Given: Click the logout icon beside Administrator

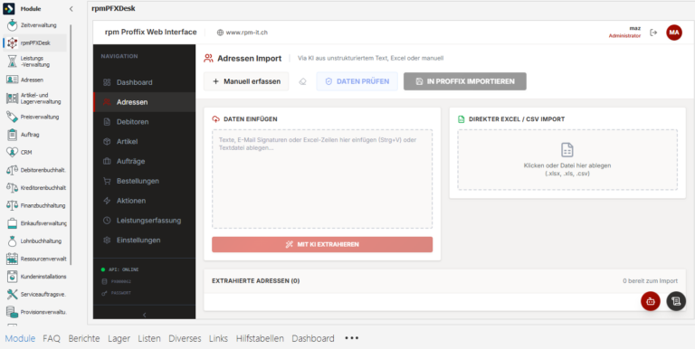Looking at the screenshot, I should click(653, 33).
